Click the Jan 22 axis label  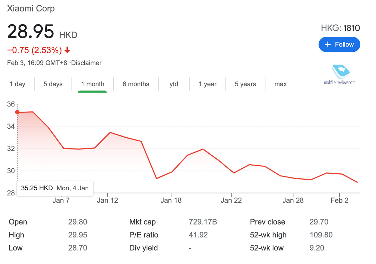click(x=231, y=200)
